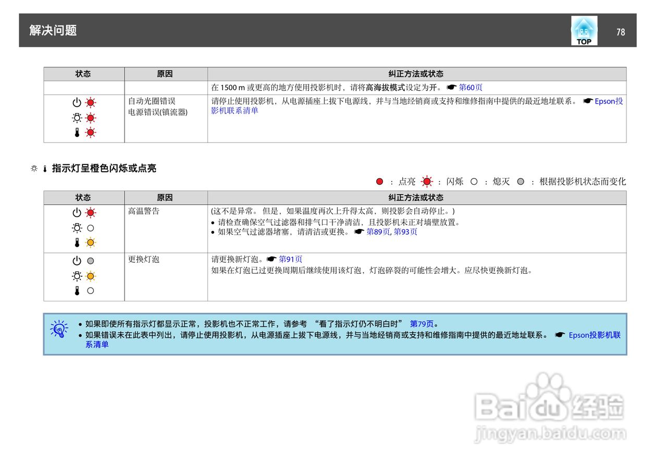Click the flashing red indicator in legend
667x471 pixels.
click(427, 181)
